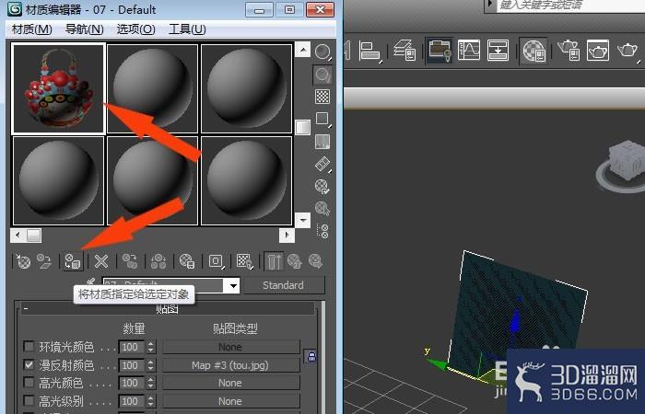This screenshot has height=414, width=645.
Task: Open the material name dropdown arrow
Action: click(x=233, y=285)
